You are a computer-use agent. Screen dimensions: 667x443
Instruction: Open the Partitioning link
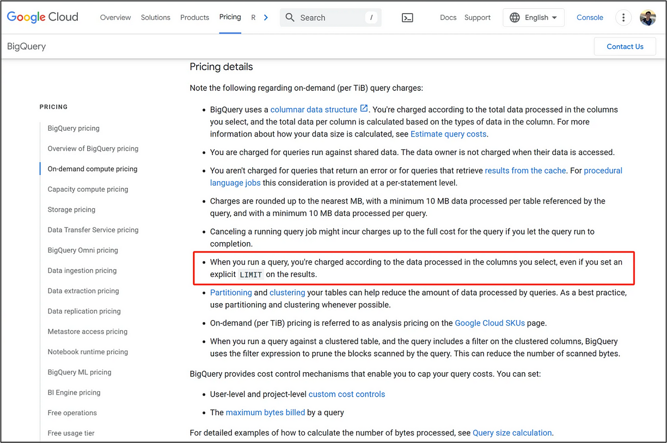point(231,292)
